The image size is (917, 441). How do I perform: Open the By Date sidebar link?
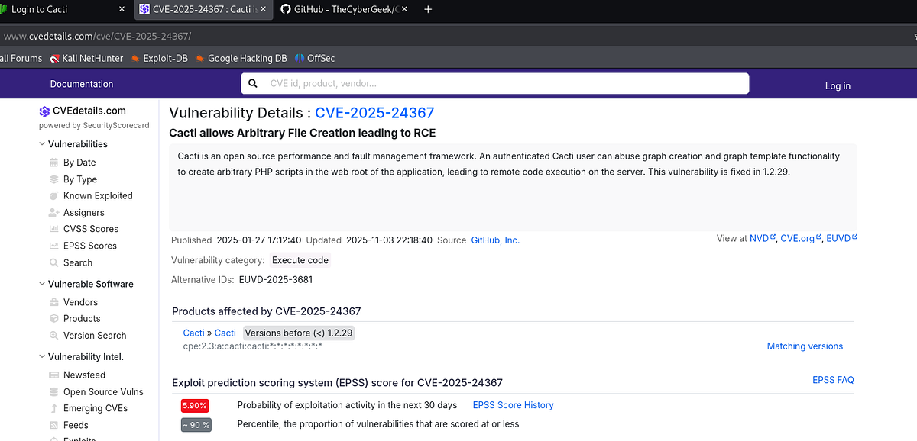tap(79, 163)
